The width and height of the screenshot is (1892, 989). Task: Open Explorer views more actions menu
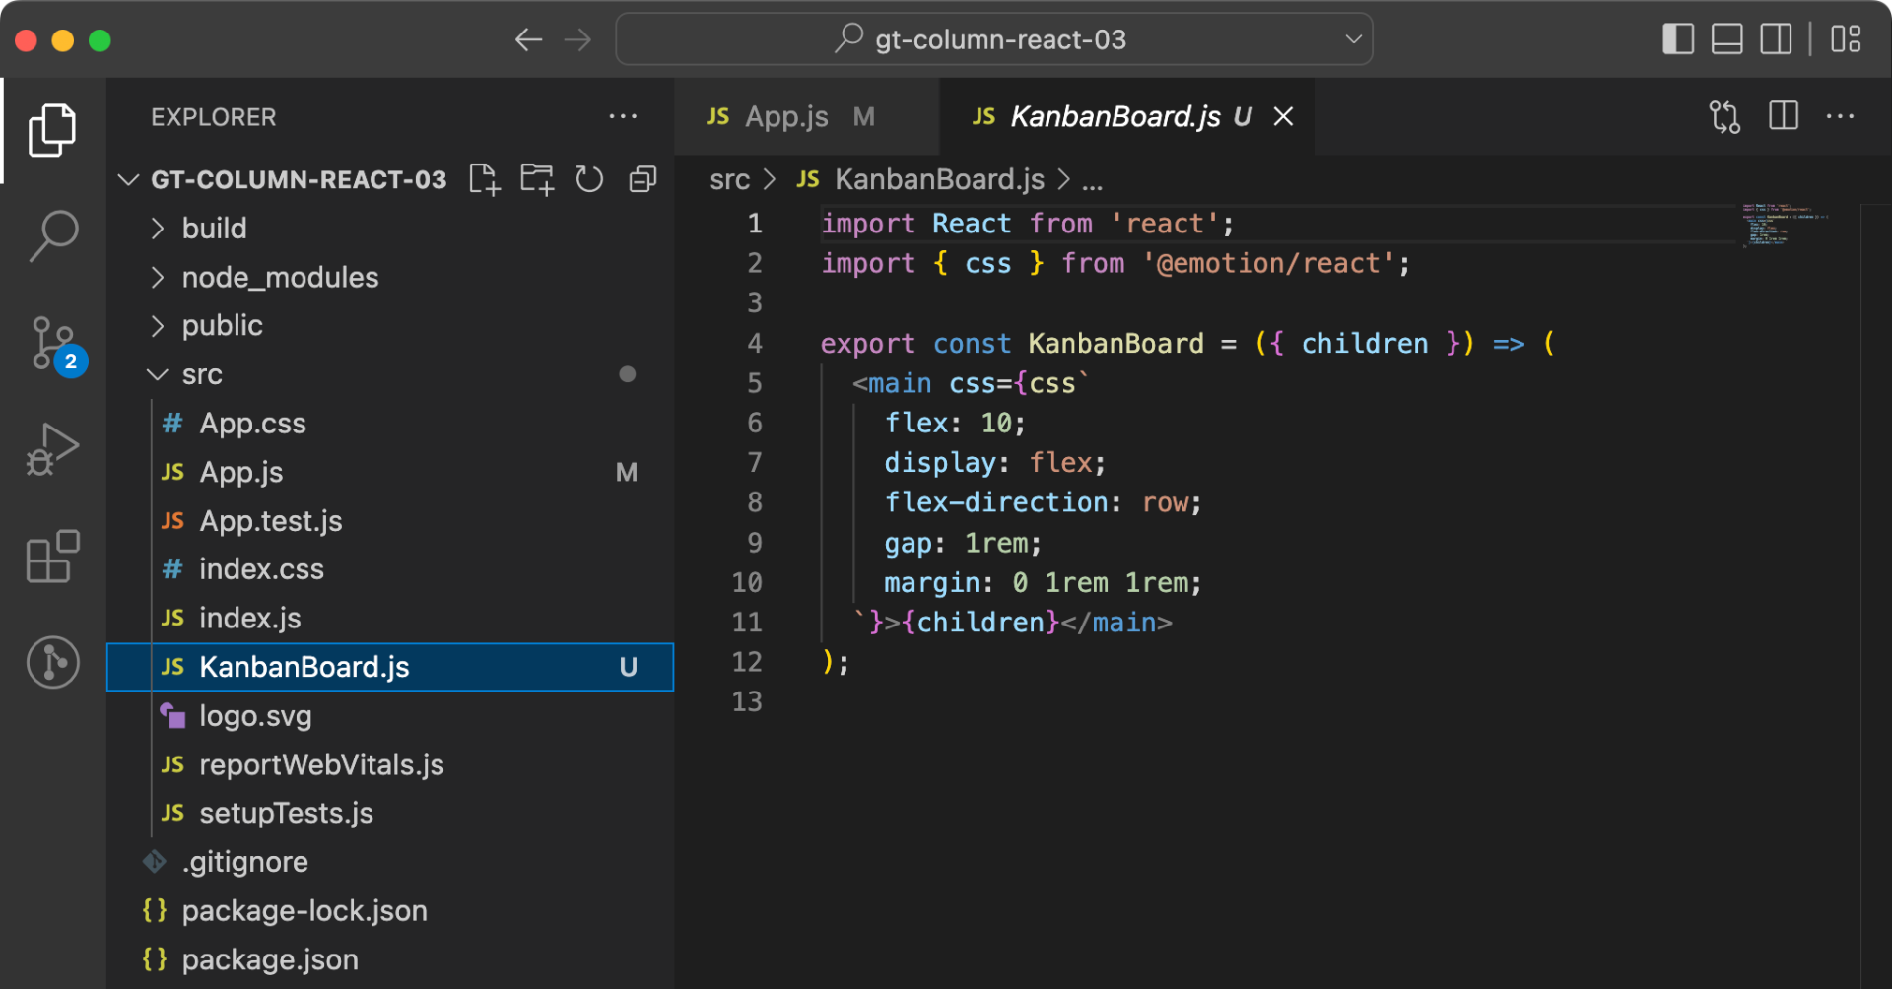623,116
